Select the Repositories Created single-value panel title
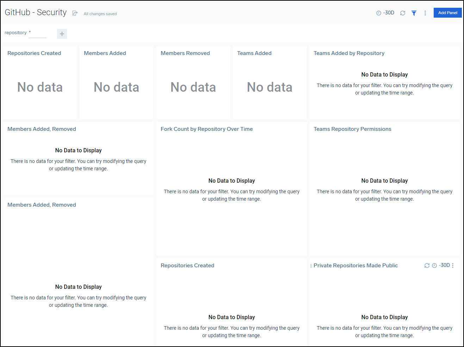Screen dimensions: 464x347 (x=34, y=53)
